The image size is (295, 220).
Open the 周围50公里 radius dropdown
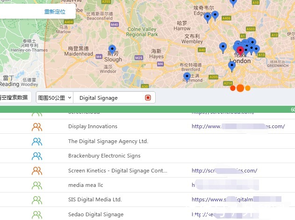coord(55,98)
